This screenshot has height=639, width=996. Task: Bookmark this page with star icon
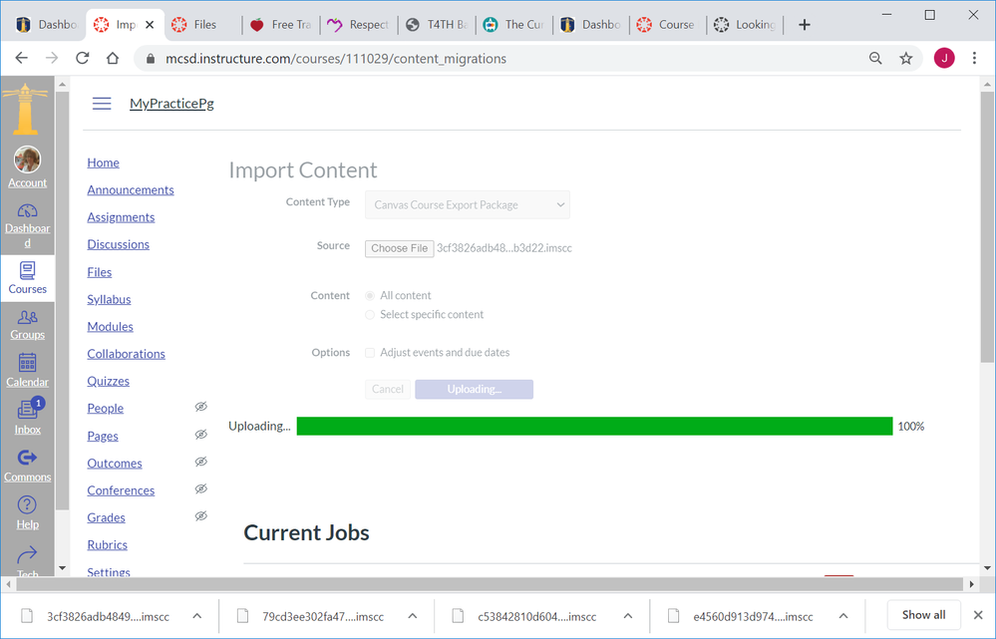pyautogui.click(x=905, y=59)
